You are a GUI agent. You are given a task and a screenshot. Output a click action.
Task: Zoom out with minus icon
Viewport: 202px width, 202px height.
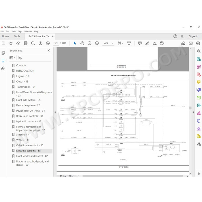tap(89, 43)
